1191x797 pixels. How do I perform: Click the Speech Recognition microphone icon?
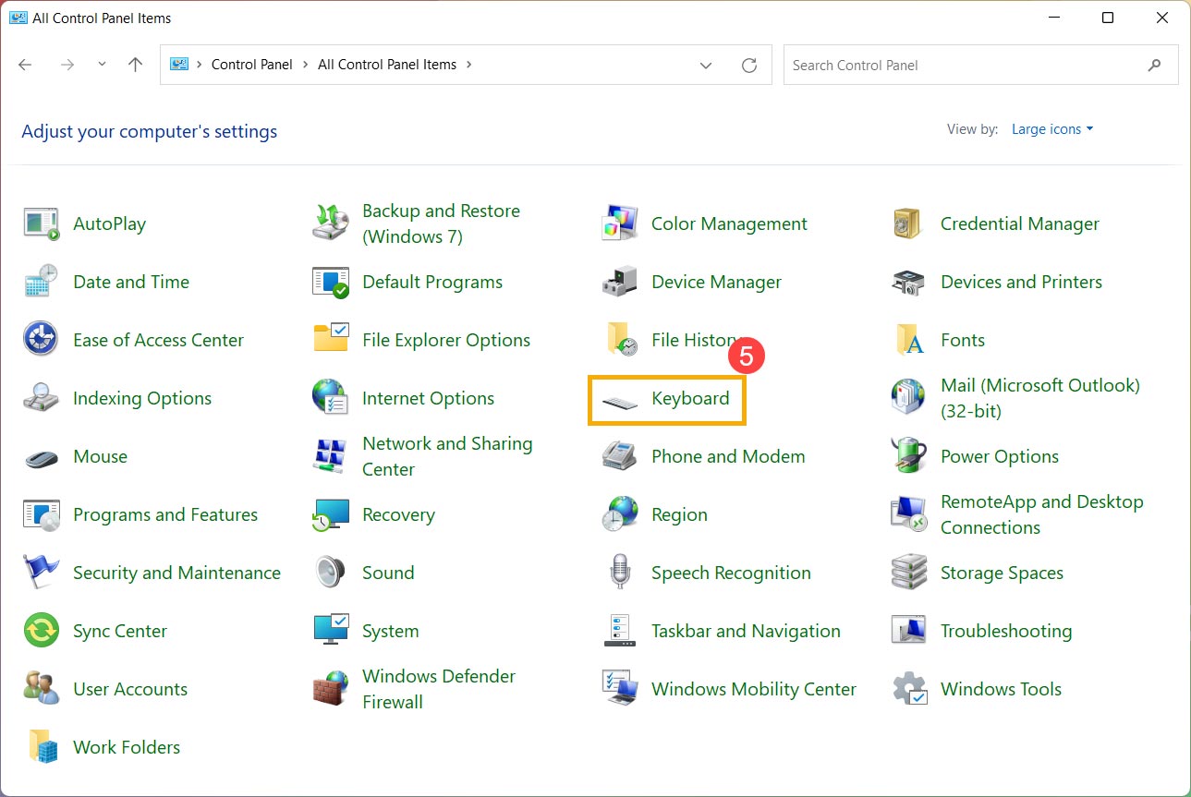(x=620, y=573)
